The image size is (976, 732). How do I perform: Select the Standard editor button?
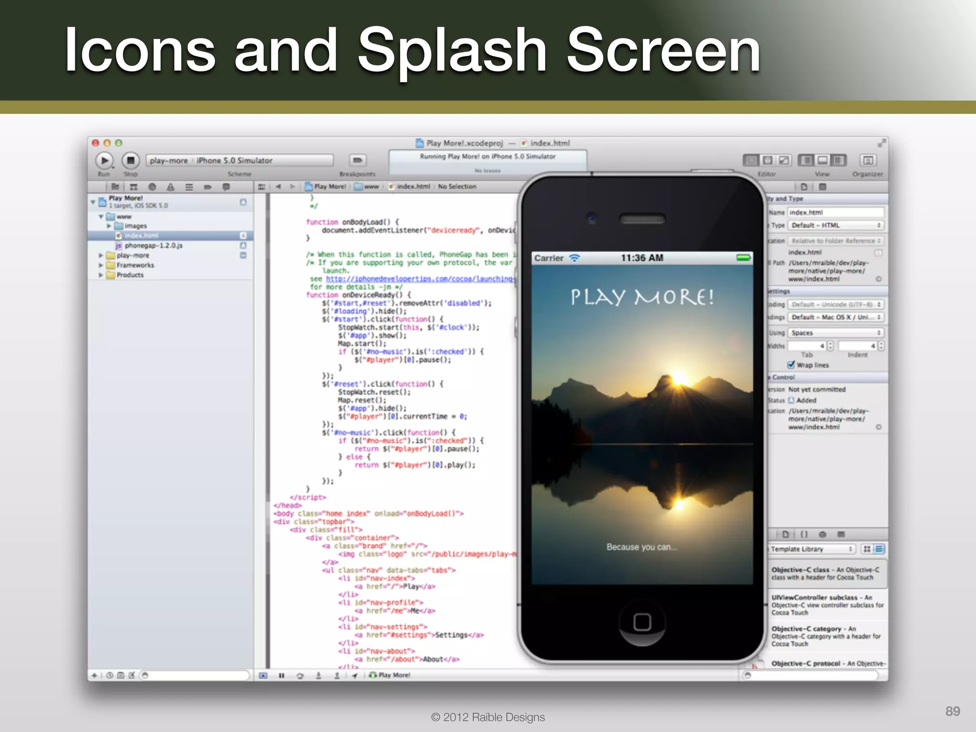(751, 161)
